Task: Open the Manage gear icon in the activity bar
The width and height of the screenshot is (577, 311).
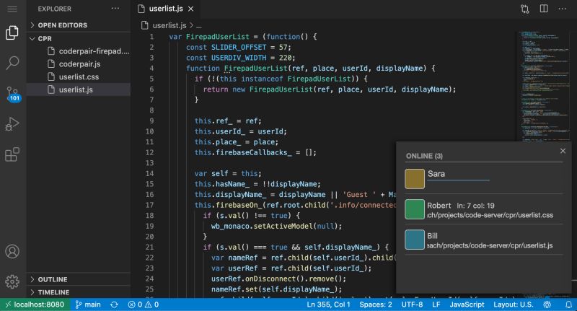Action: coord(12,281)
